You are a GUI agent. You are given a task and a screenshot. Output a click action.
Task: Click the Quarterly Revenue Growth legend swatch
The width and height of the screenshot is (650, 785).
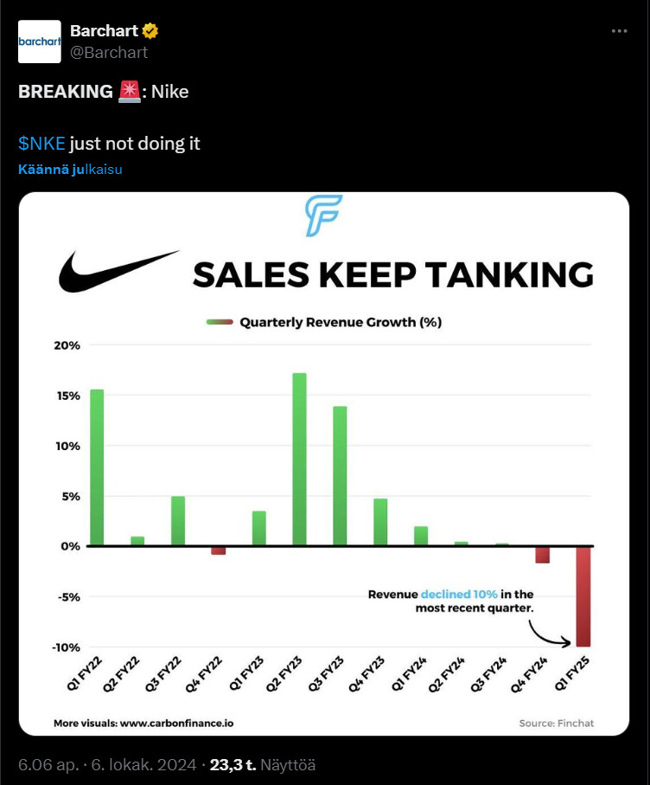220,322
